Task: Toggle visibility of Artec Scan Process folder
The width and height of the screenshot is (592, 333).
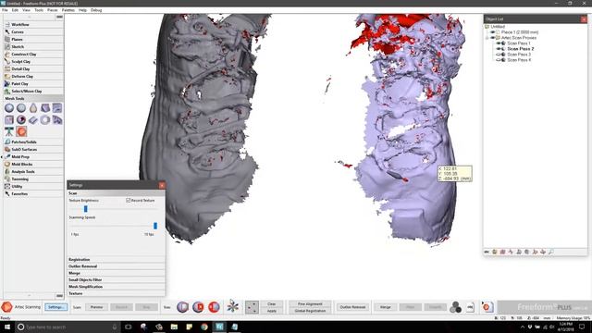Action: (x=492, y=38)
